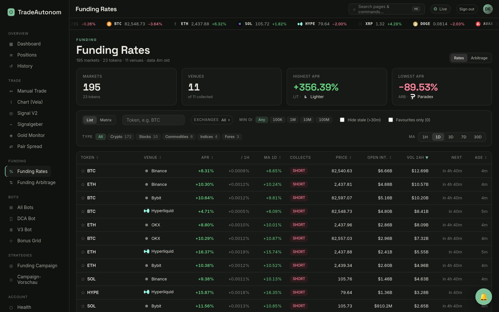Image resolution: width=499 pixels, height=312 pixels.
Task: Set MIN OI filter to 1M
Action: click(293, 120)
